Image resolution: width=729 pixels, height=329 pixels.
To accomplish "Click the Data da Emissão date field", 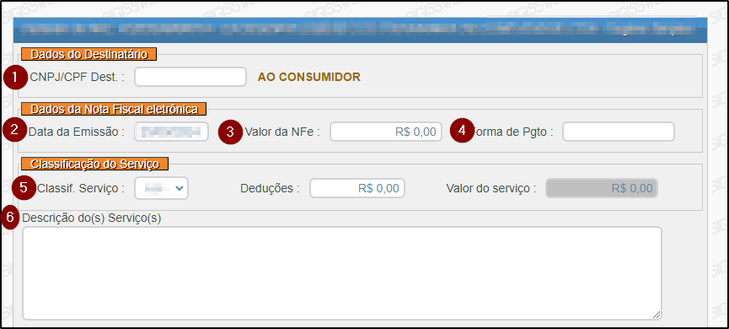I will (172, 132).
